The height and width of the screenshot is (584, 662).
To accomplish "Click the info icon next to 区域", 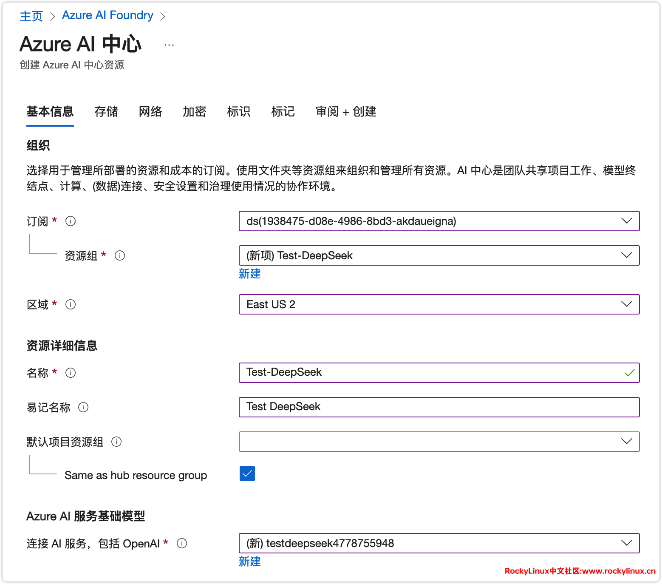I will [71, 304].
